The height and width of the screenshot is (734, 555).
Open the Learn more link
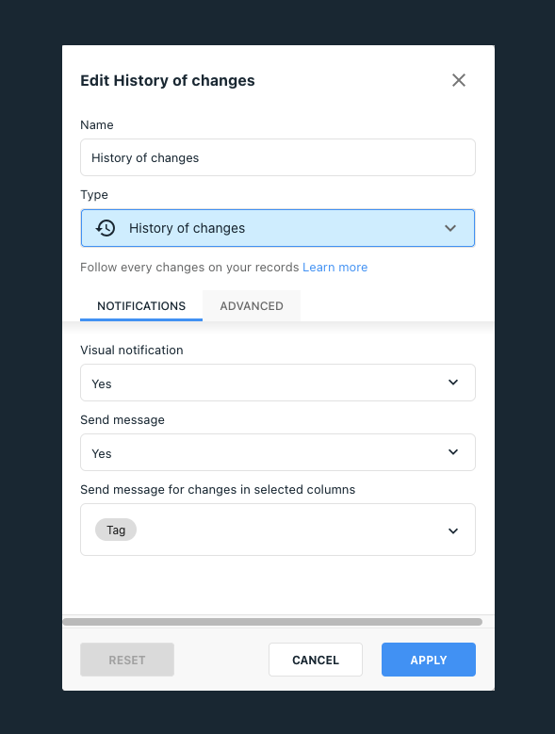(x=335, y=268)
